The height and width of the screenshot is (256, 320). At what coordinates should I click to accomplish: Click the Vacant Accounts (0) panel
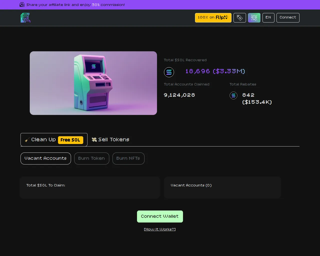222,187
